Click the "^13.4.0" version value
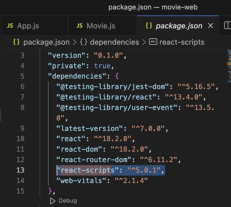This screenshot has height=207, width=231. click(x=184, y=97)
